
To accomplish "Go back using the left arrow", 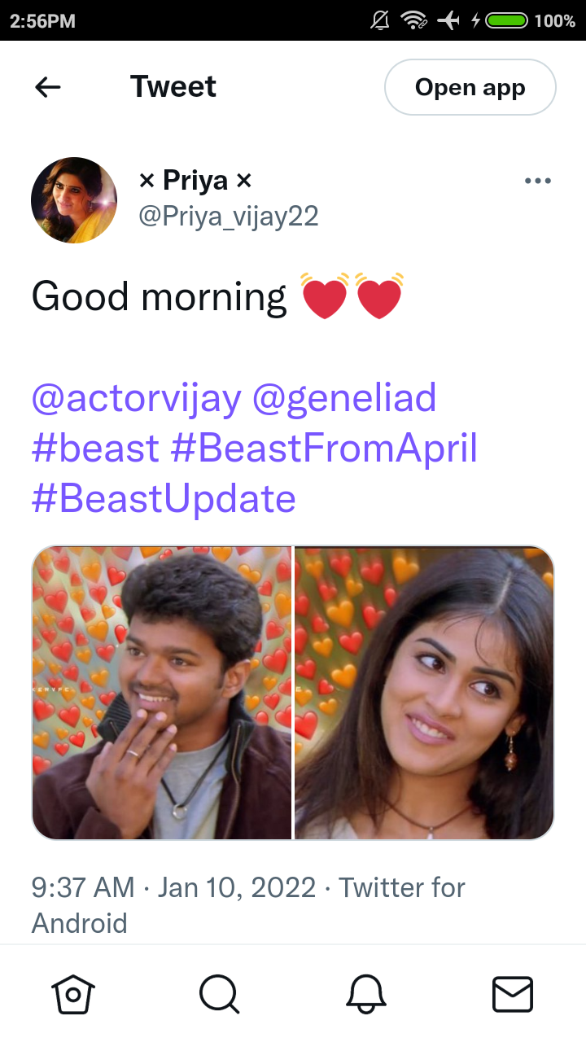I will 48,87.
